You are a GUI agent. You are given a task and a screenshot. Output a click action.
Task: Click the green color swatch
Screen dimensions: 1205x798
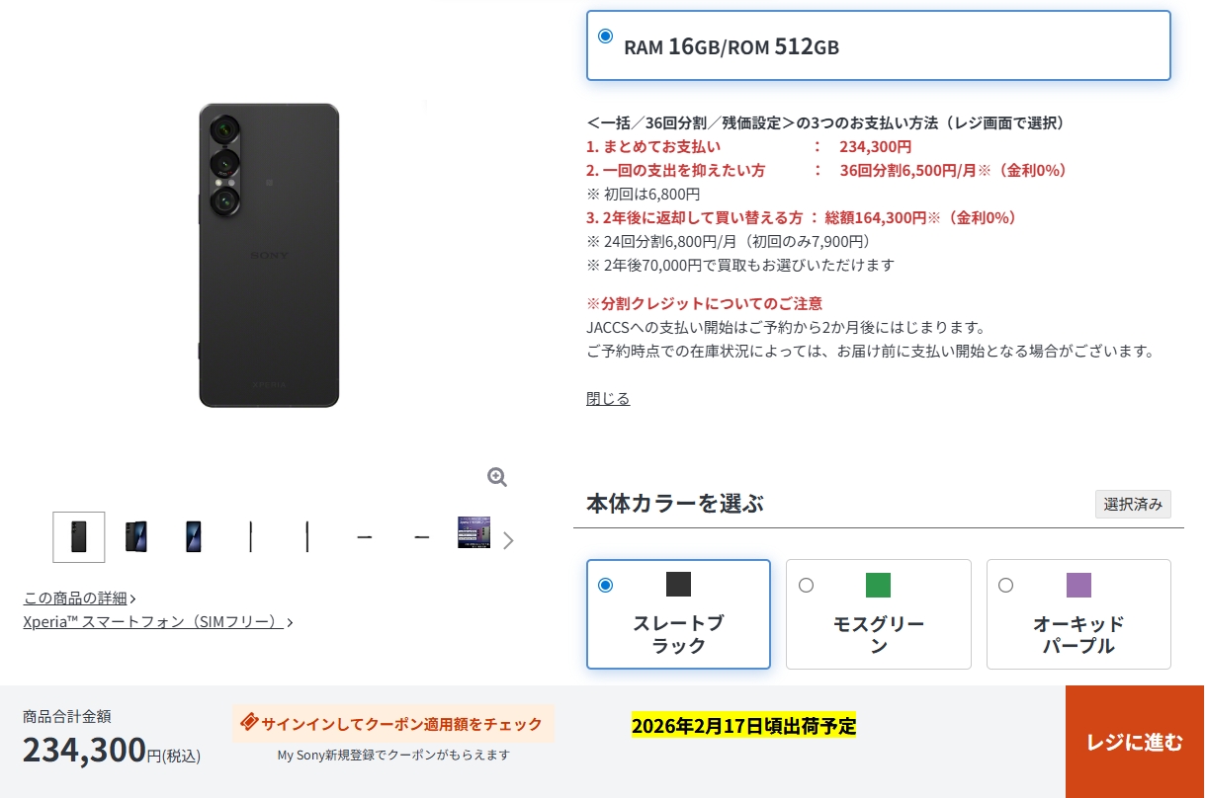(x=878, y=585)
